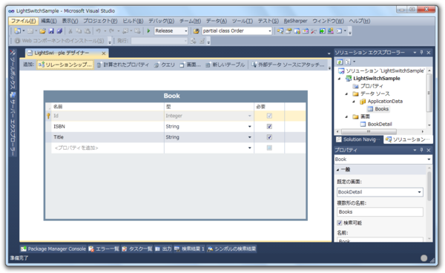Image resolution: width=445 pixels, height=273 pixels.
Task: Open the ReSharper menu
Action: (295, 21)
